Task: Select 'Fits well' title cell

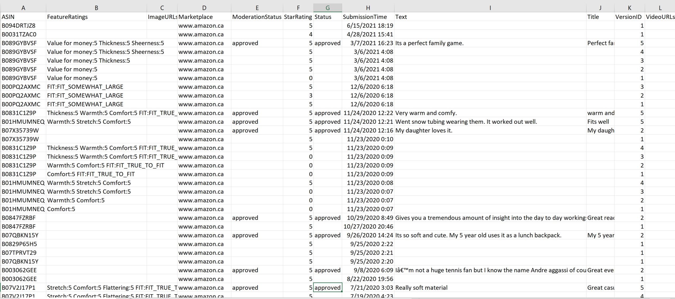Action: click(600, 122)
